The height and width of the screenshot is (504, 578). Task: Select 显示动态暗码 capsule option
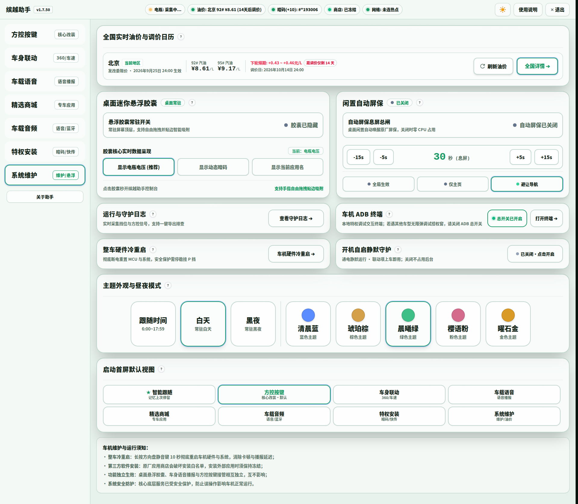click(213, 167)
